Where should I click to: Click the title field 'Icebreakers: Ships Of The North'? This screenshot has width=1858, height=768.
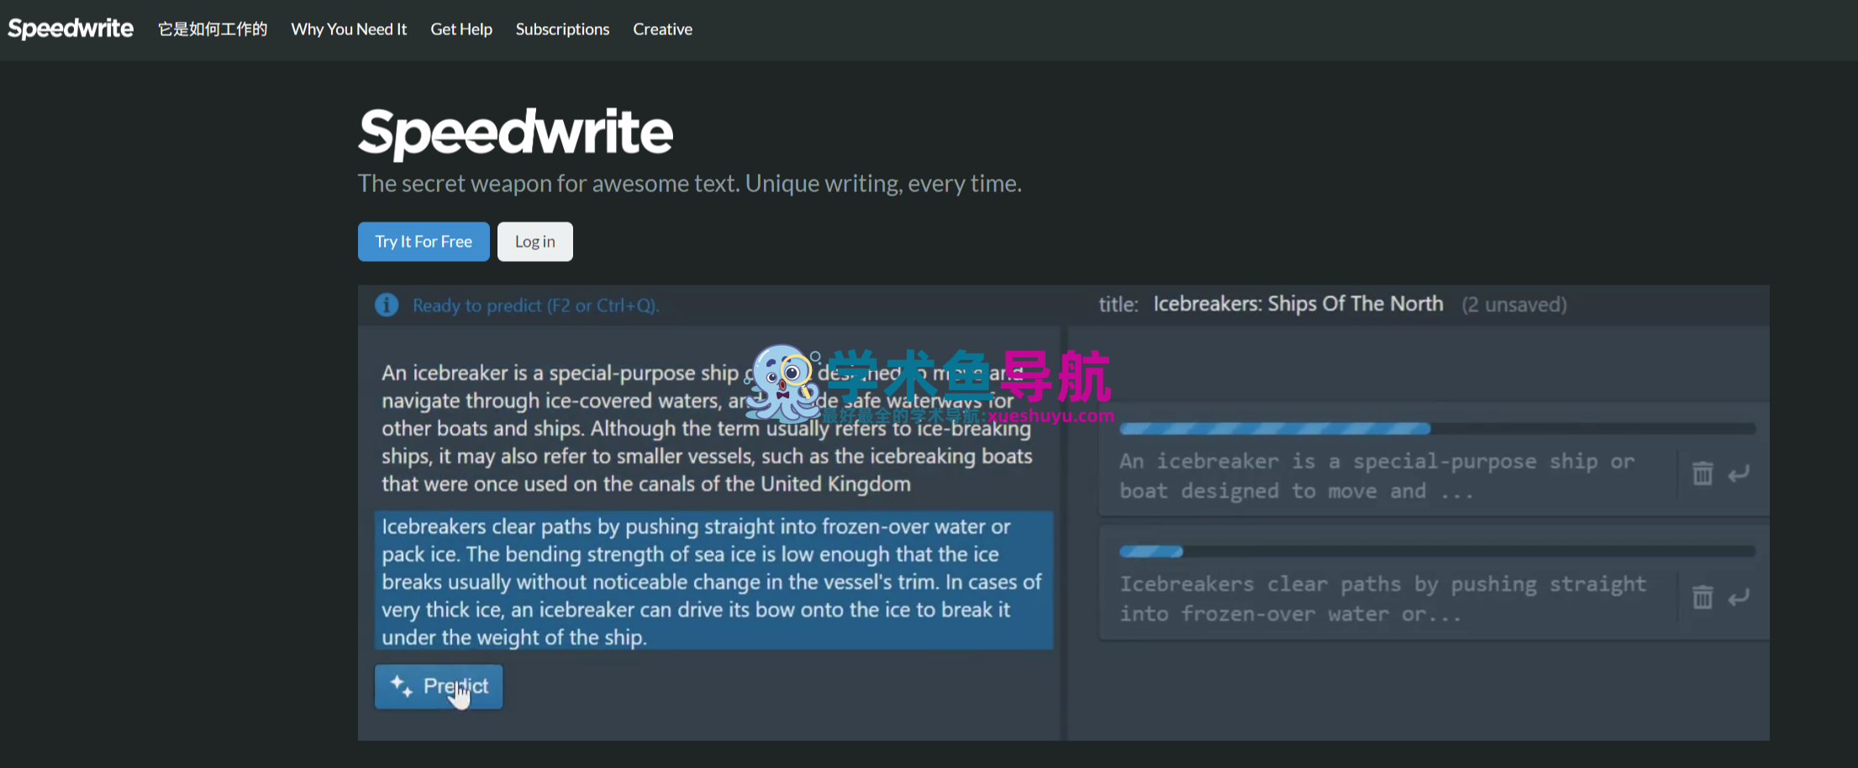(1298, 304)
